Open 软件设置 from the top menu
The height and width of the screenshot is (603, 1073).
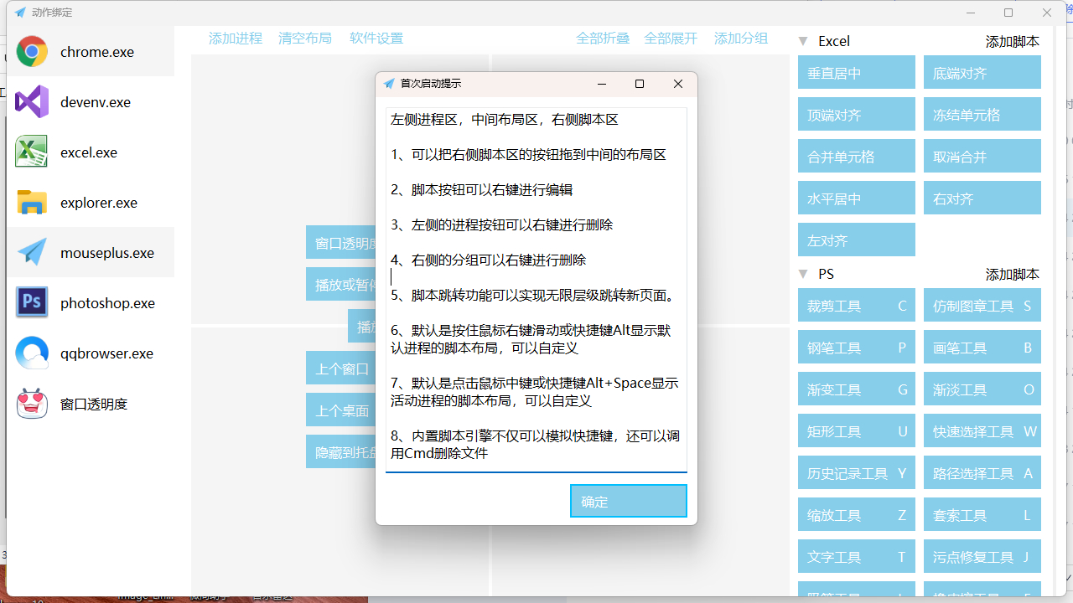pyautogui.click(x=376, y=39)
